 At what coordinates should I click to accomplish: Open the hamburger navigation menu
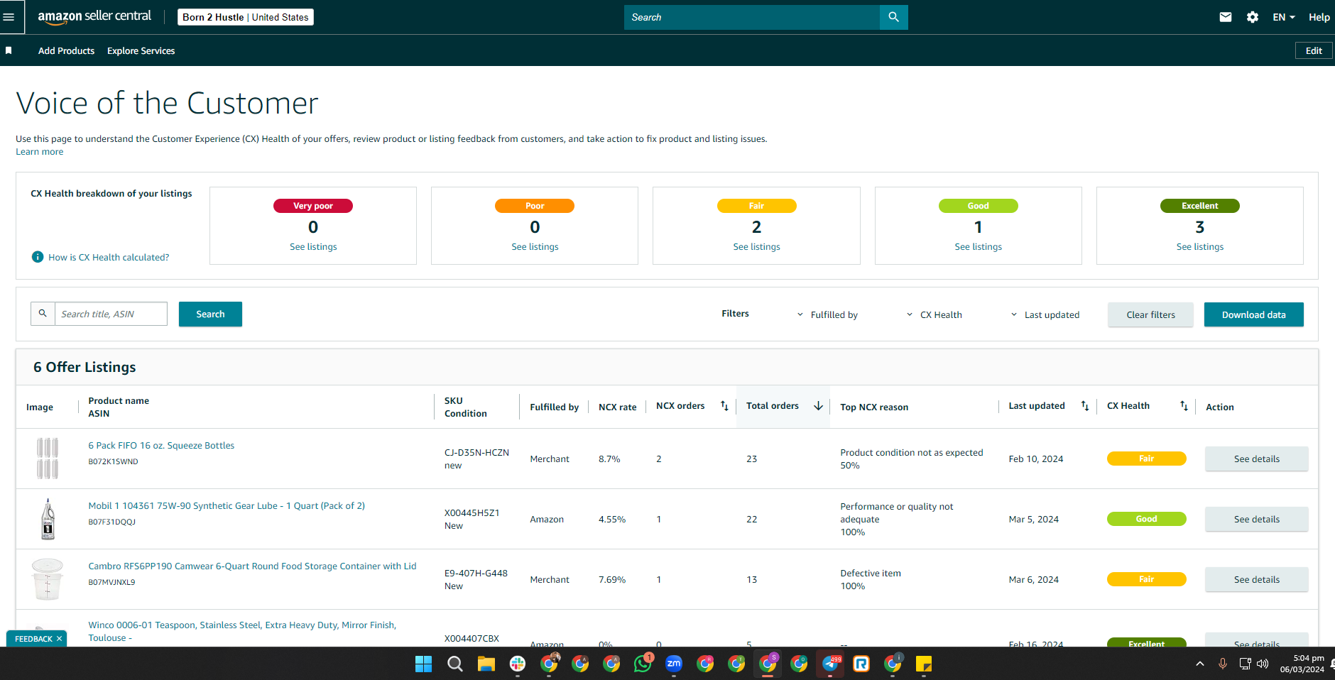pyautogui.click(x=9, y=17)
